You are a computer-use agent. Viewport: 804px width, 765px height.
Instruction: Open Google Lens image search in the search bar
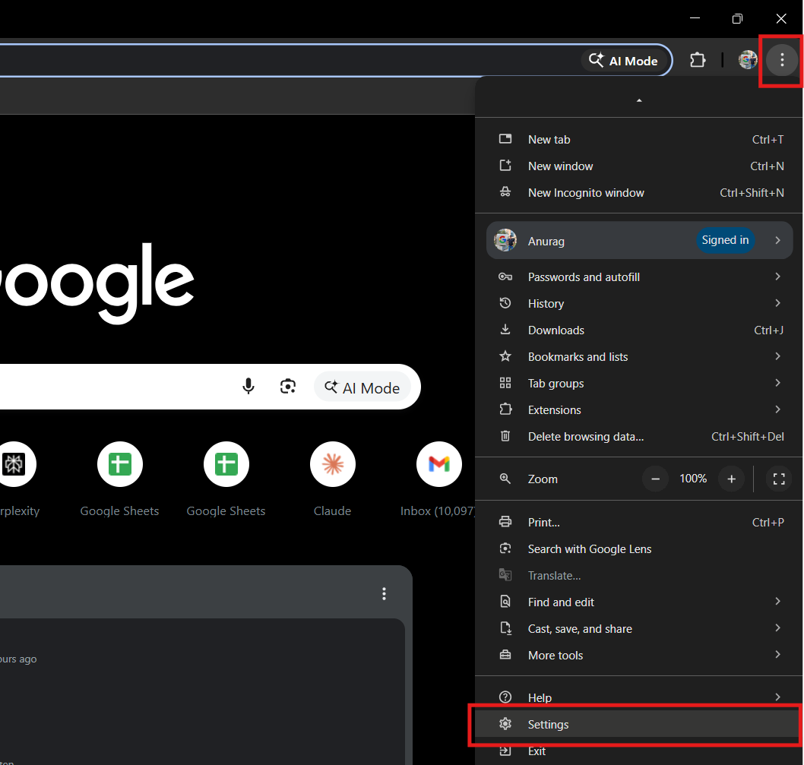pyautogui.click(x=288, y=387)
